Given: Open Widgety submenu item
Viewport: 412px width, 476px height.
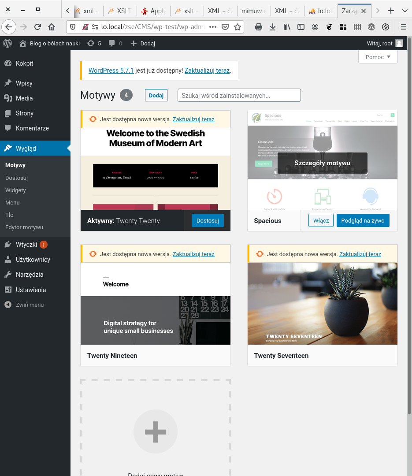Looking at the screenshot, I should click(x=15, y=190).
